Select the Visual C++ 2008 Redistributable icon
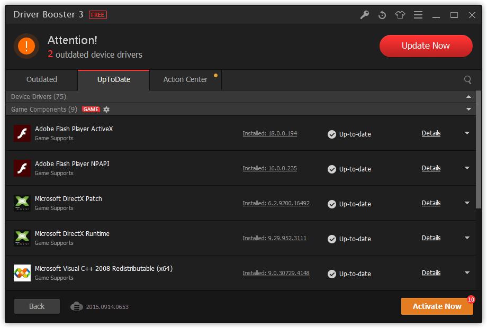The height and width of the screenshot is (328, 487). tap(22, 273)
